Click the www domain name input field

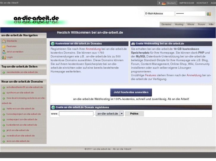coord(76,114)
